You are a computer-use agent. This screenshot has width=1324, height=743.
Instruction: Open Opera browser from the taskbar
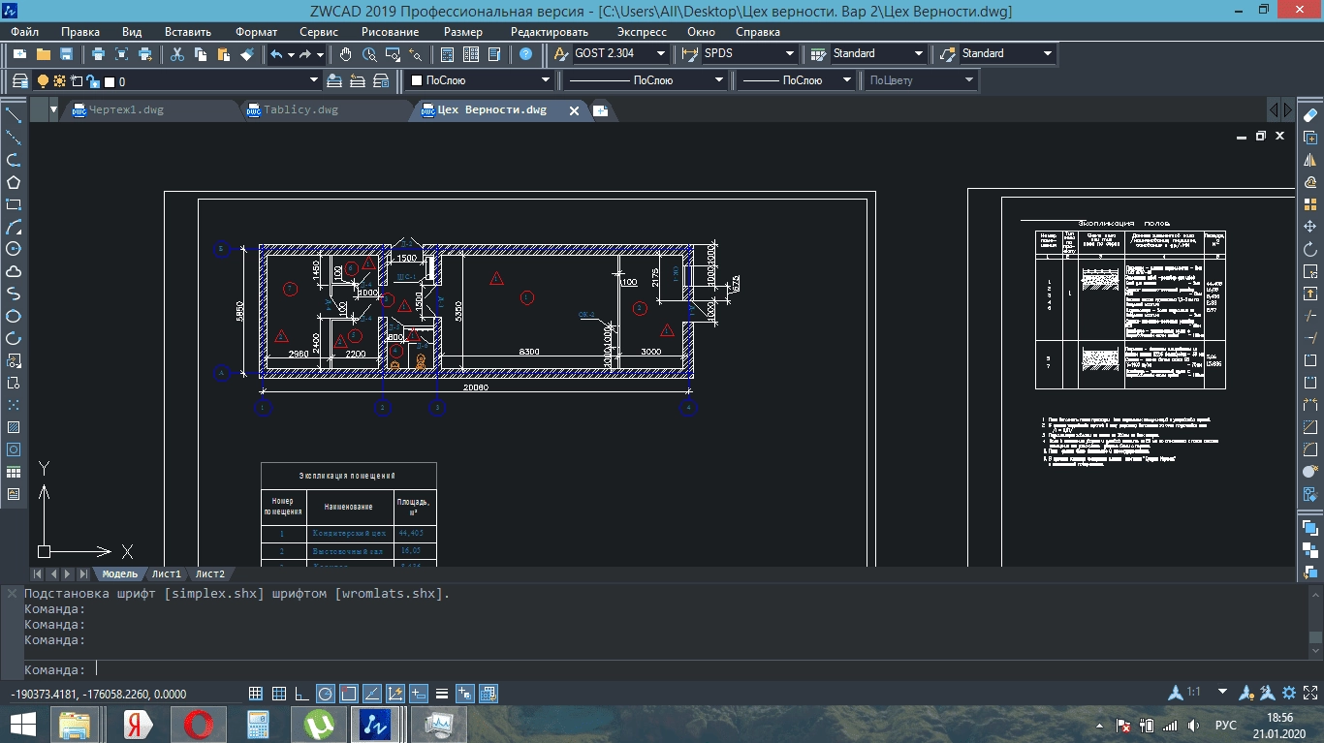(199, 725)
